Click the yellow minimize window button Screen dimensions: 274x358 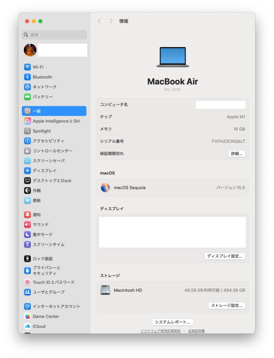click(x=34, y=21)
